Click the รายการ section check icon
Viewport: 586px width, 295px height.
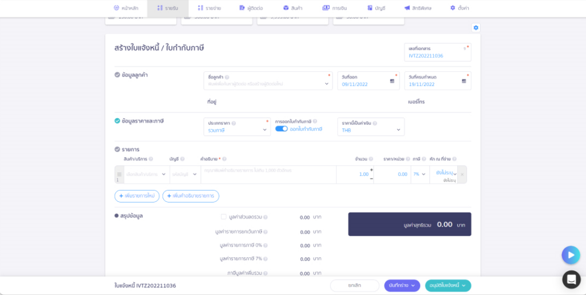click(x=117, y=149)
